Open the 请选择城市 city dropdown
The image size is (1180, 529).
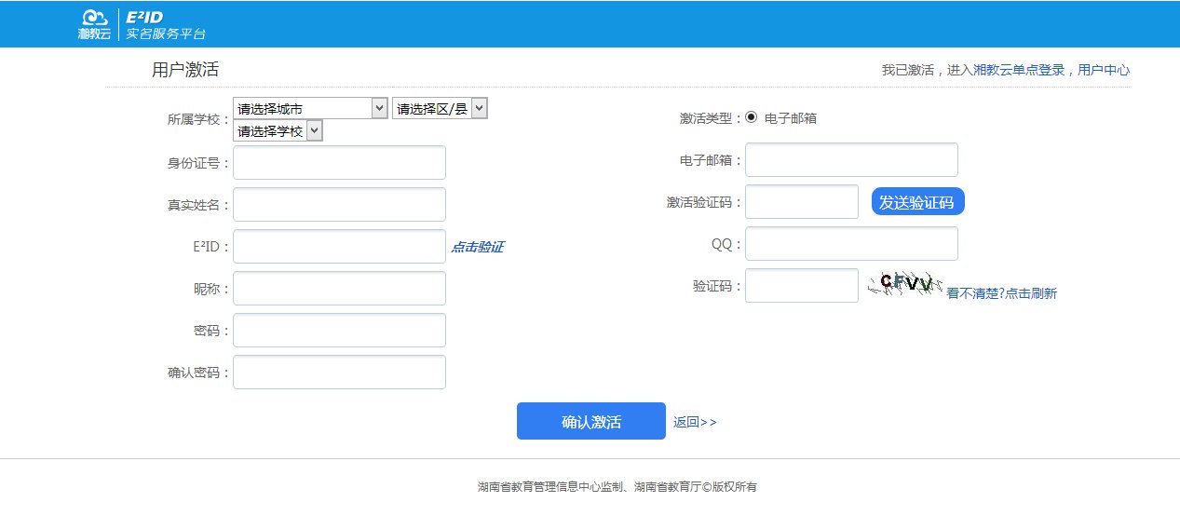click(x=310, y=108)
